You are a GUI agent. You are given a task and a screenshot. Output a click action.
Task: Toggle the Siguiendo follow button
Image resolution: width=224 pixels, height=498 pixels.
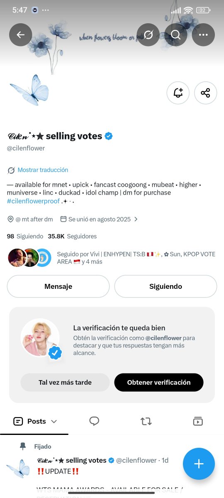tap(166, 286)
